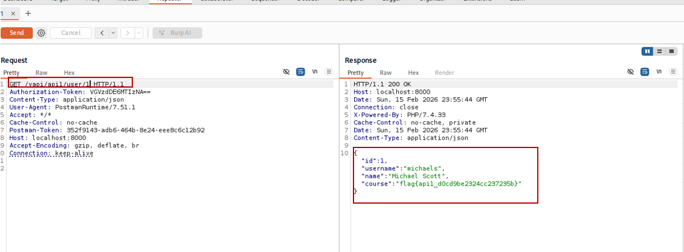Switch Response view to Hex tab
Screen dimensions: 684x252
(x=413, y=73)
